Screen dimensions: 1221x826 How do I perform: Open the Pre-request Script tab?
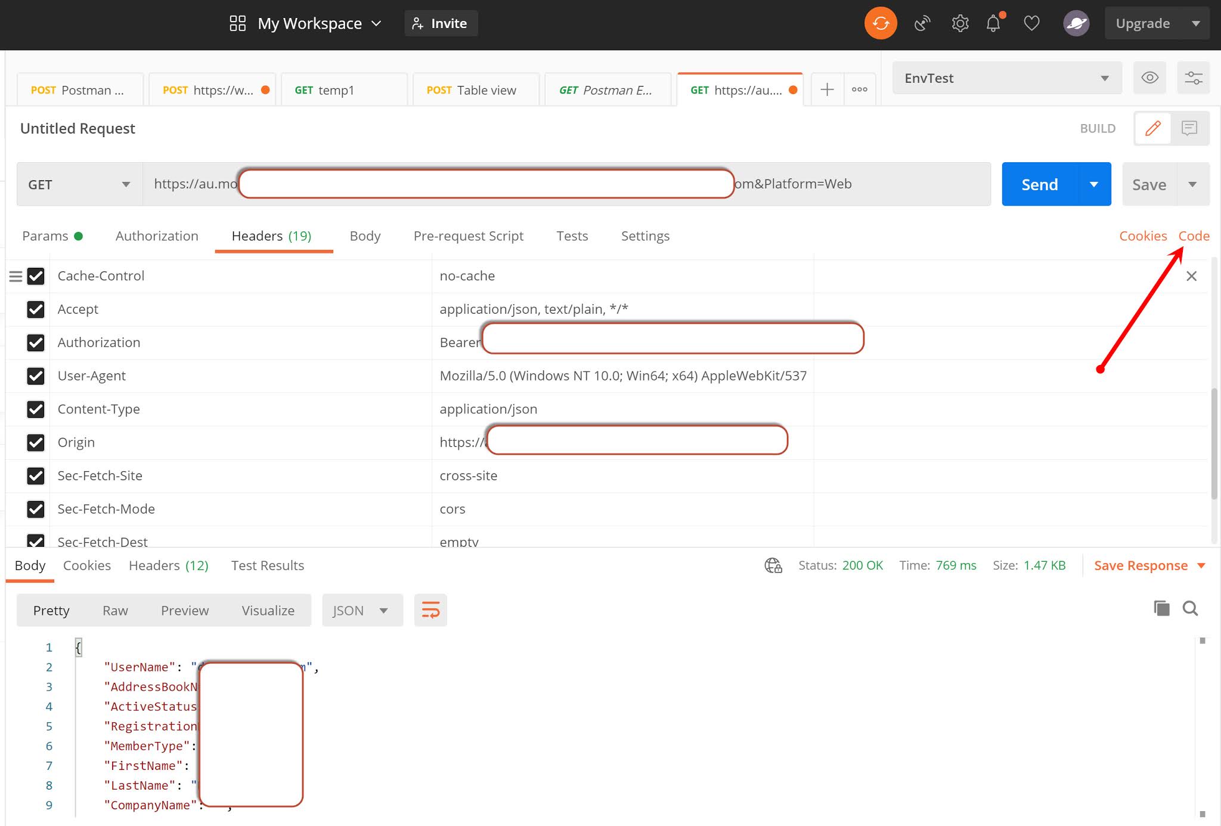point(468,236)
